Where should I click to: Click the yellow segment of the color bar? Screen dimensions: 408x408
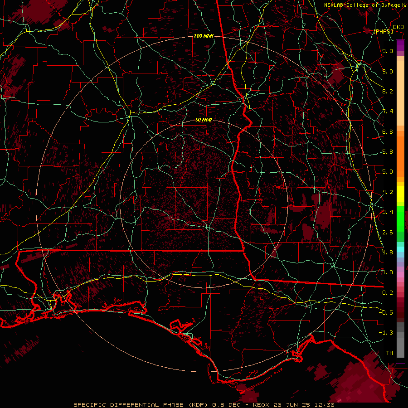(x=400, y=194)
